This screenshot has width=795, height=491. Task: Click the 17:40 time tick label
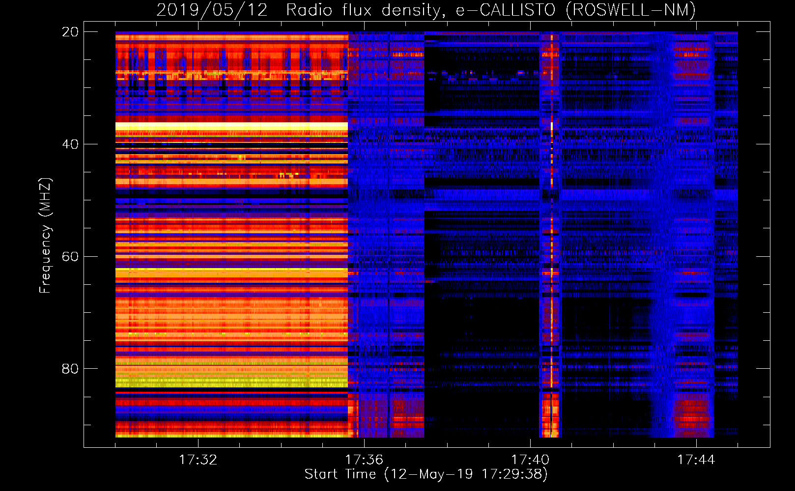tap(530, 460)
